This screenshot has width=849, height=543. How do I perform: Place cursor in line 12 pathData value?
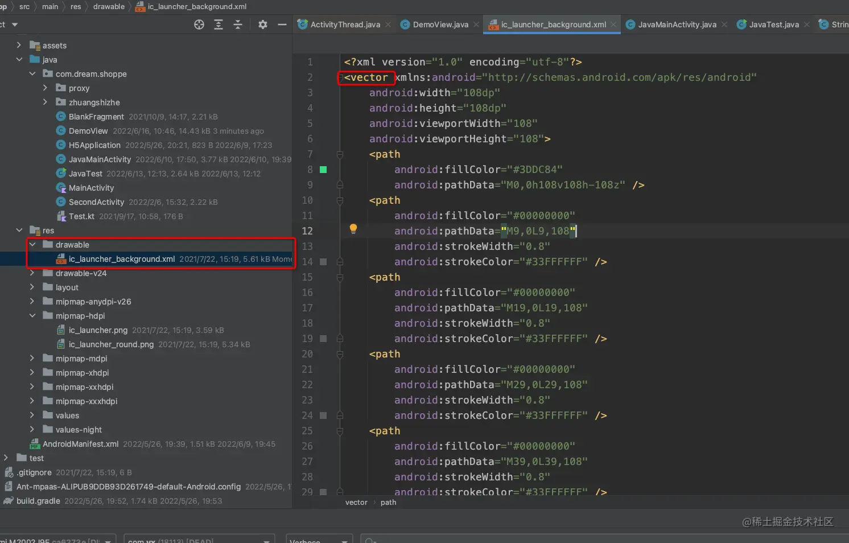pos(538,231)
